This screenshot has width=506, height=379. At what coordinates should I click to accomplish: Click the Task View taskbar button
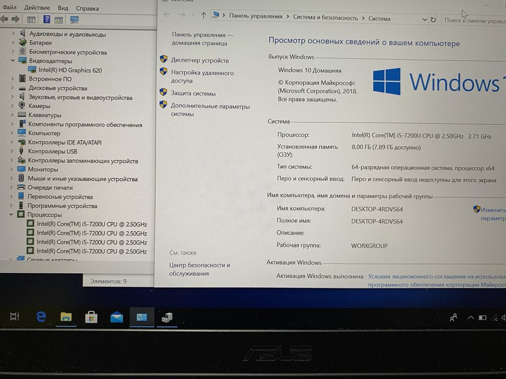click(x=15, y=316)
